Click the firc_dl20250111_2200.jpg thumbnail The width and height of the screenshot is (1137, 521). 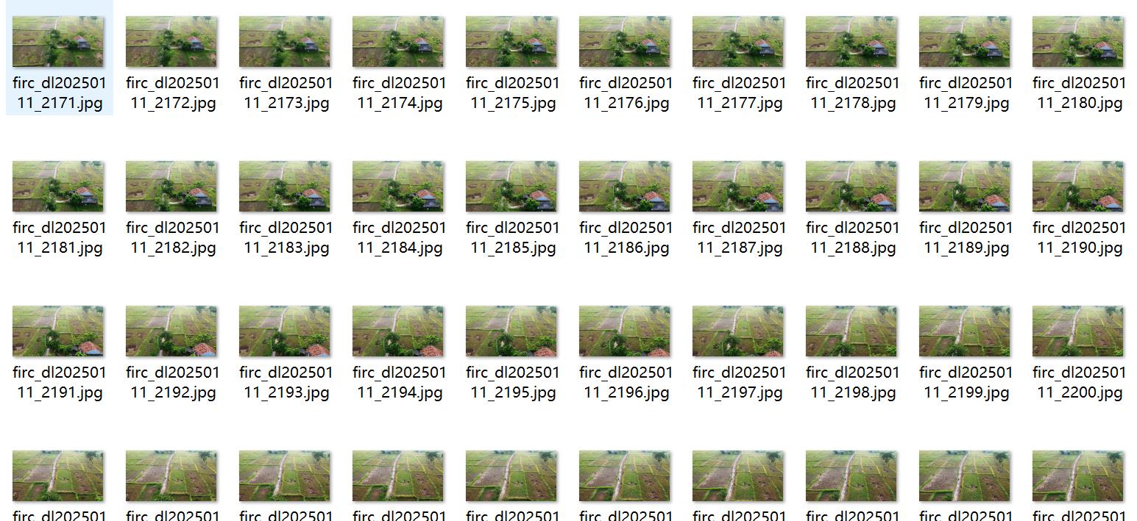pyautogui.click(x=1078, y=331)
